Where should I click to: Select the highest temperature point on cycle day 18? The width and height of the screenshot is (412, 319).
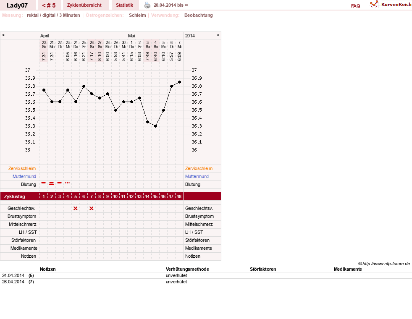click(x=179, y=82)
